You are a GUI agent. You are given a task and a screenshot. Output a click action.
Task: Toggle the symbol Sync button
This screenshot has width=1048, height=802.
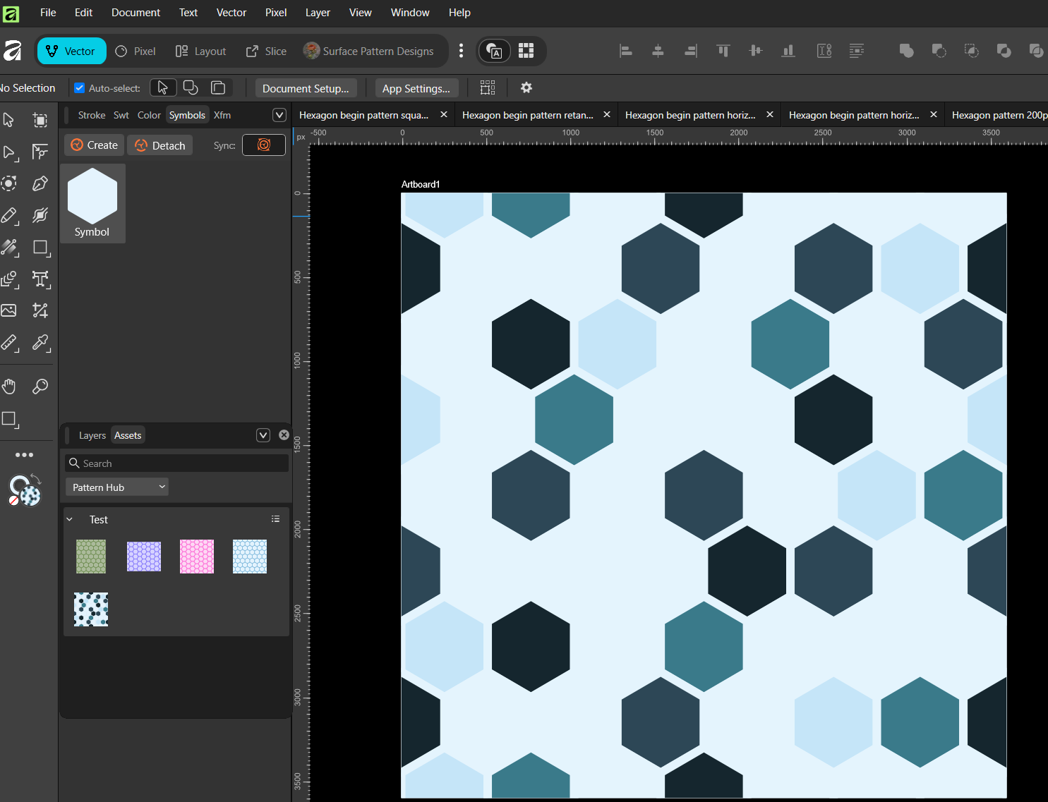(264, 145)
